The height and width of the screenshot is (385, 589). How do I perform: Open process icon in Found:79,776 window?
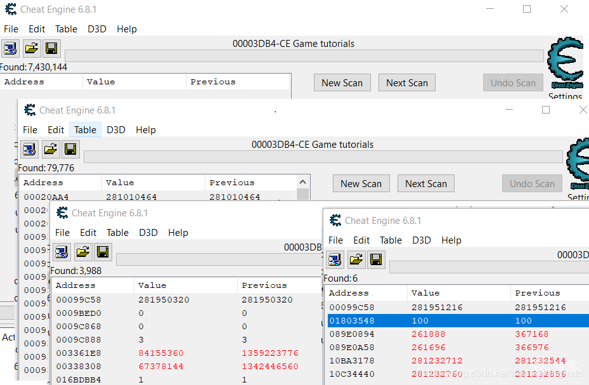(29, 149)
